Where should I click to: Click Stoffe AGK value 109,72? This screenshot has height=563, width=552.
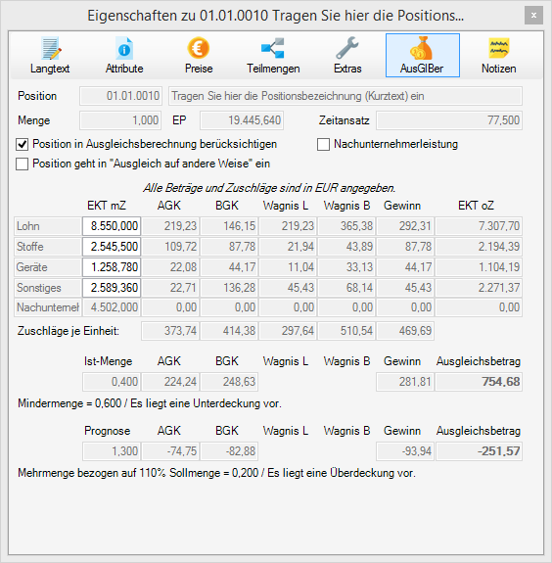pyautogui.click(x=170, y=247)
